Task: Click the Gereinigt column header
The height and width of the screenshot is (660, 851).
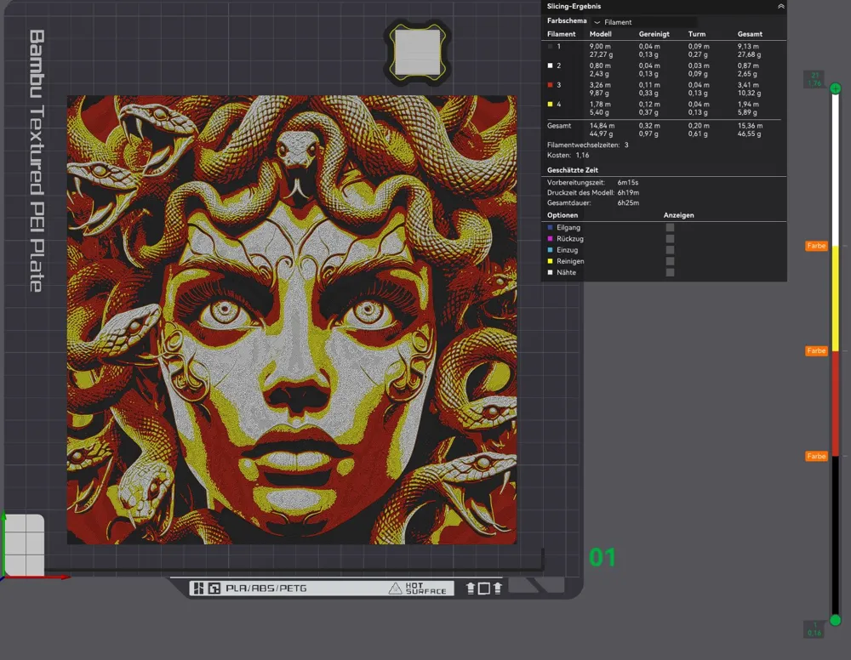Action: (654, 34)
